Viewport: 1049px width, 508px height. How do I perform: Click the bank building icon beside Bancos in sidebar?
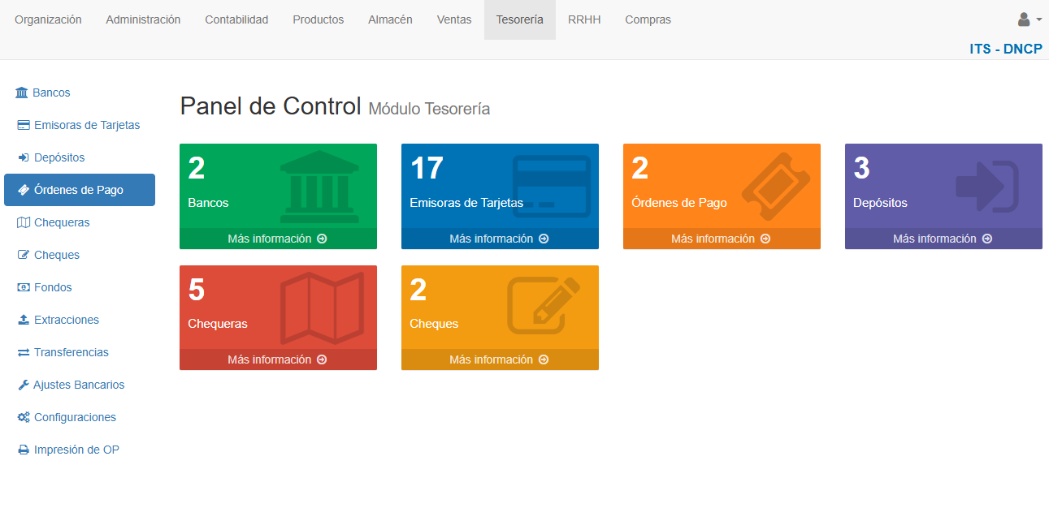coord(22,93)
